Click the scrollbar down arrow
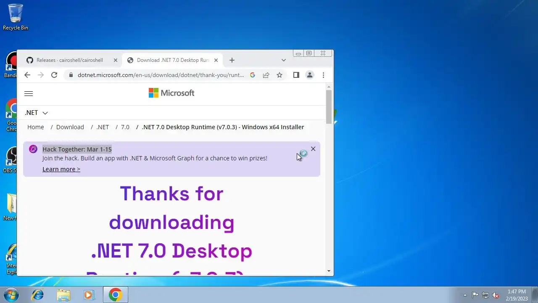 pyautogui.click(x=329, y=271)
